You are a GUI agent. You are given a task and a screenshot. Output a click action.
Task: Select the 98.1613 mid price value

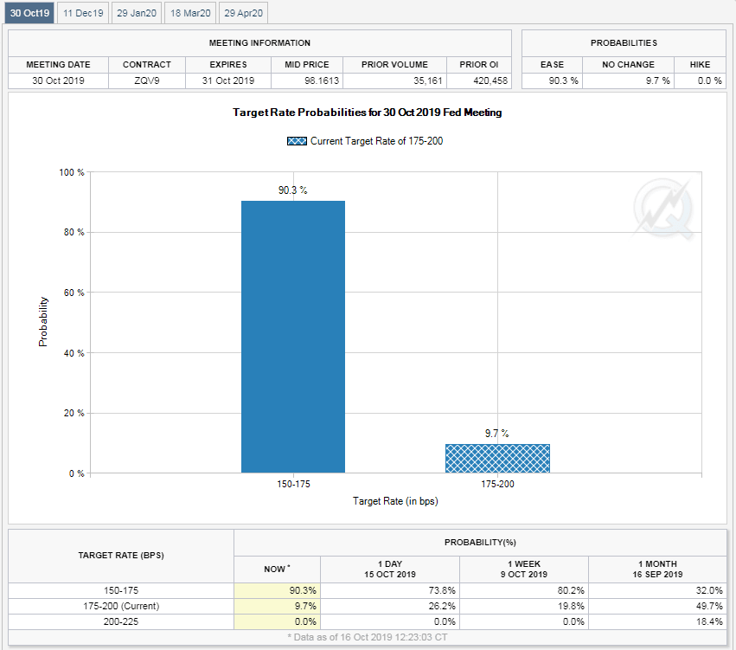pyautogui.click(x=306, y=80)
